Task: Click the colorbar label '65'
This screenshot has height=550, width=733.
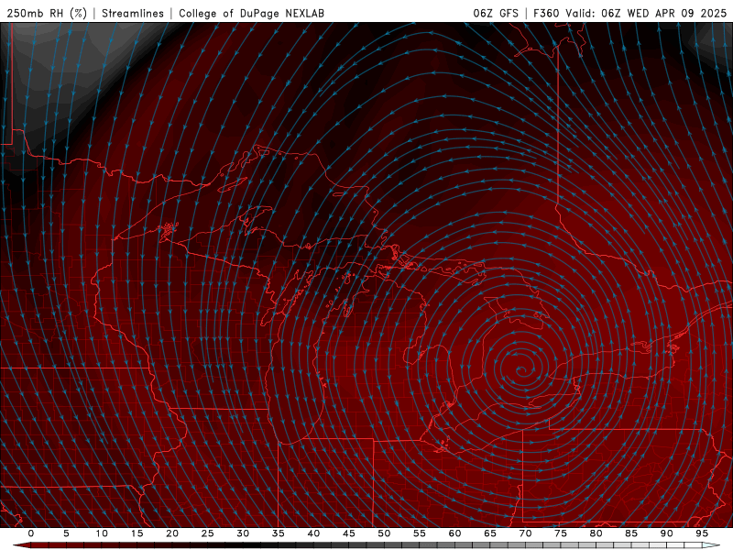Action: (x=489, y=533)
